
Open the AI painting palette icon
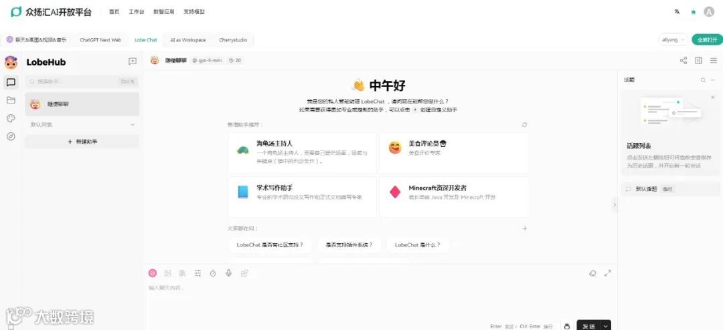click(x=11, y=118)
